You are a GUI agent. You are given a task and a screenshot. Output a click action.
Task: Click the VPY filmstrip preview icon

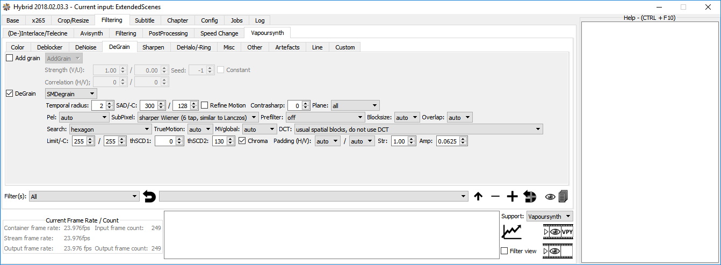(558, 232)
